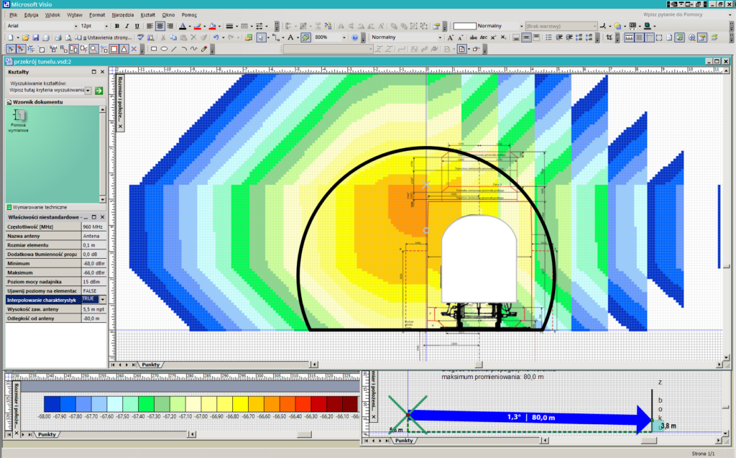Toggle center text alignment

tap(160, 26)
